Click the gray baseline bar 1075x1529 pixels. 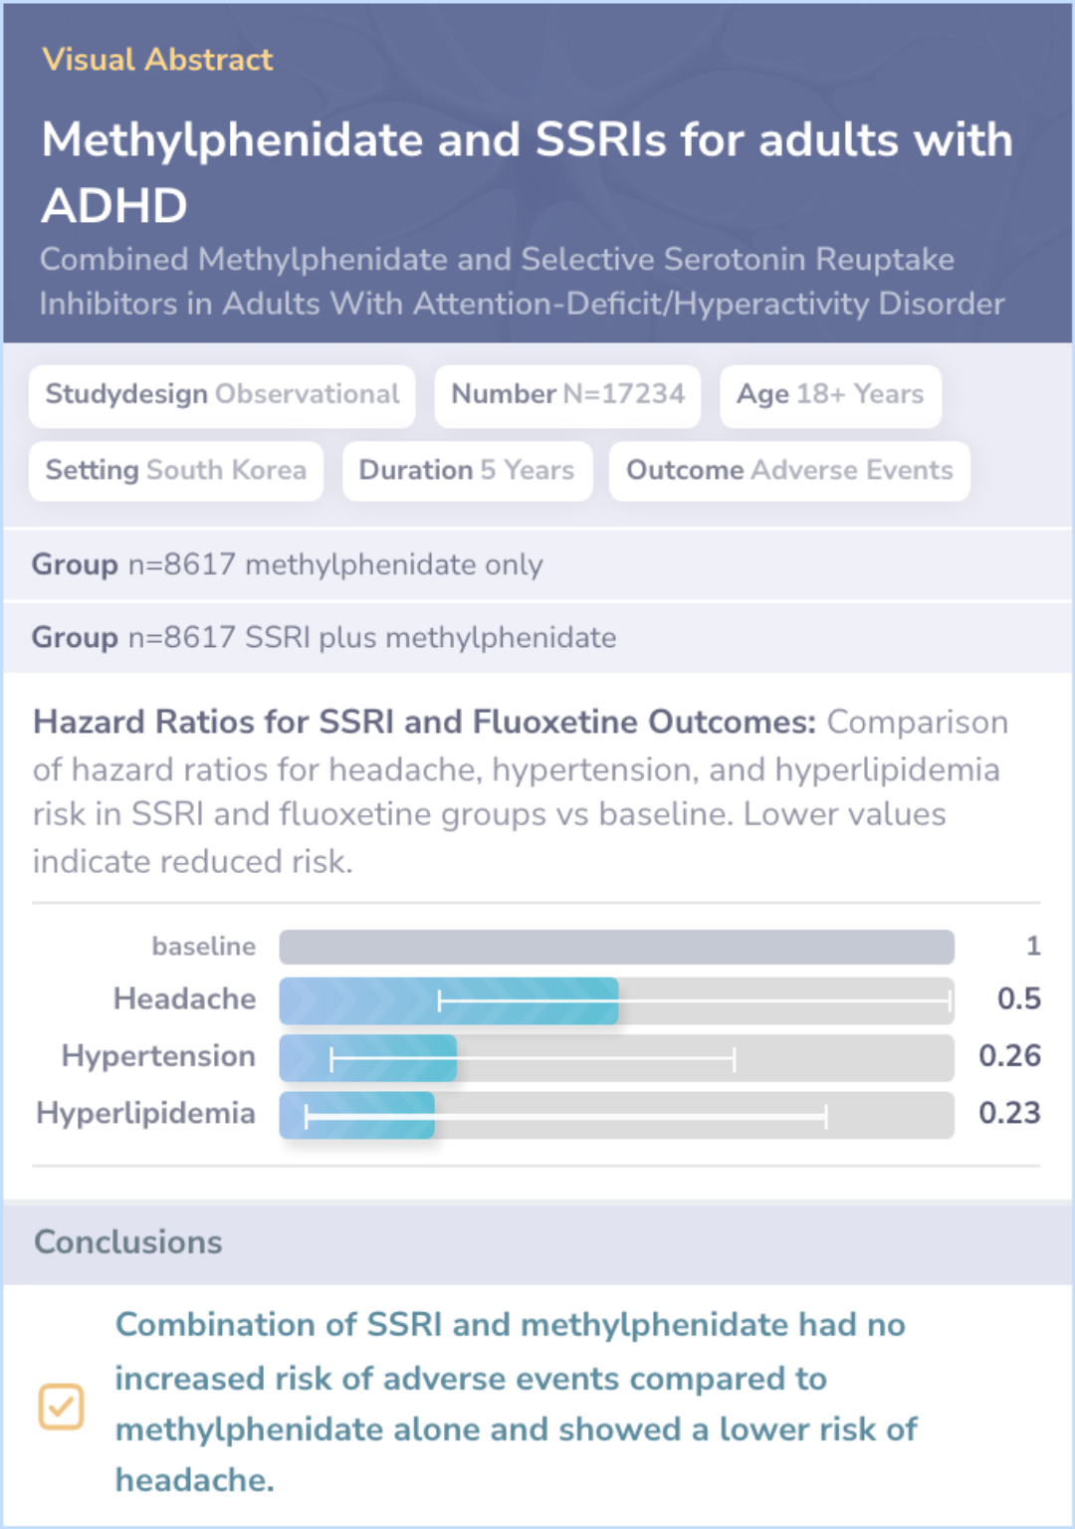click(616, 947)
